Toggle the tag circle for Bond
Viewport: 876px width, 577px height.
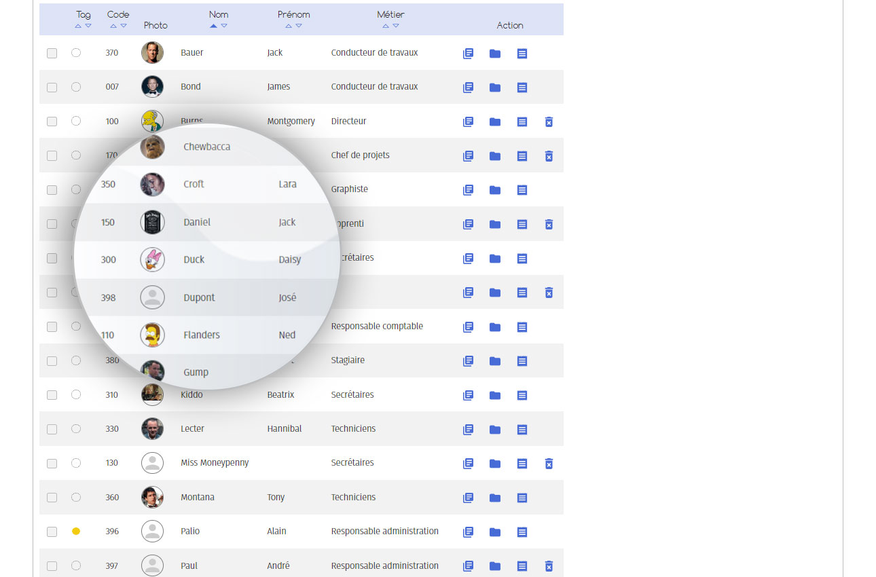pyautogui.click(x=76, y=87)
